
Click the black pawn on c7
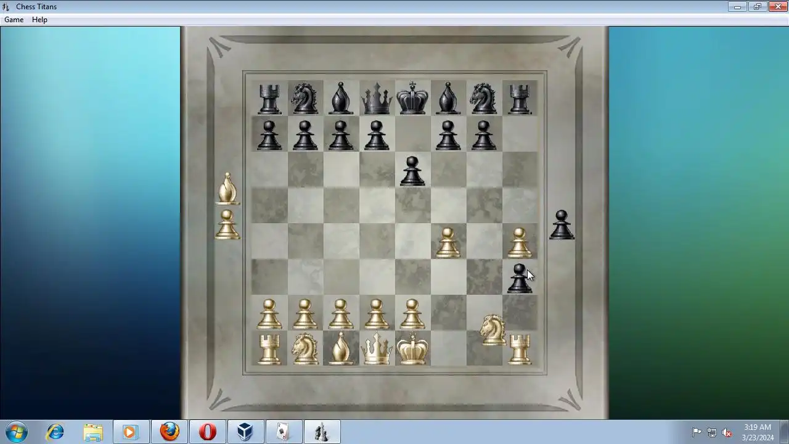[341, 135]
